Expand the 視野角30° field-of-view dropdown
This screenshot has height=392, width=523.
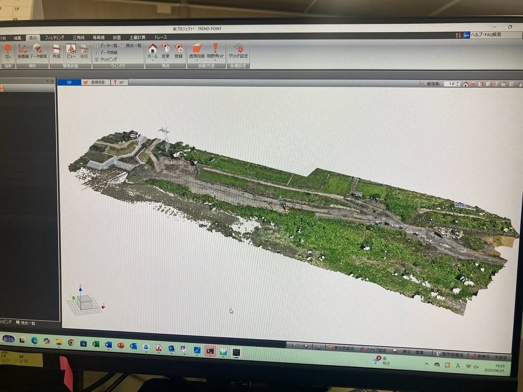[215, 60]
